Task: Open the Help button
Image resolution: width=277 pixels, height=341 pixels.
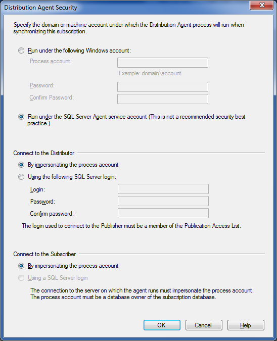Action: click(246, 325)
